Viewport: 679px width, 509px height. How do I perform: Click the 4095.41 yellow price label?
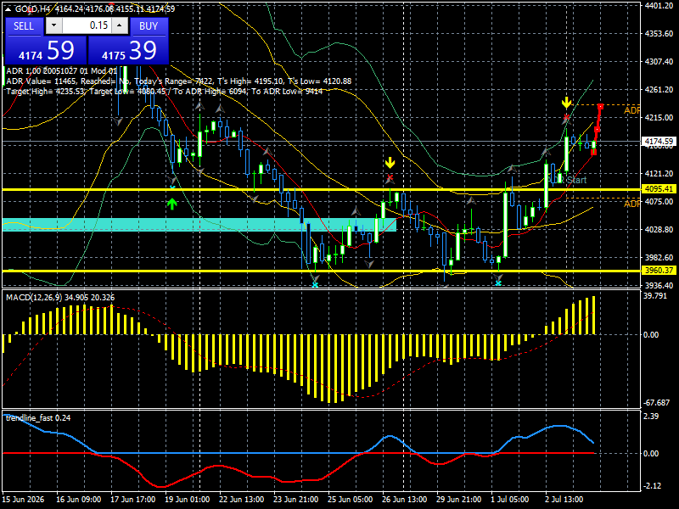tap(659, 188)
